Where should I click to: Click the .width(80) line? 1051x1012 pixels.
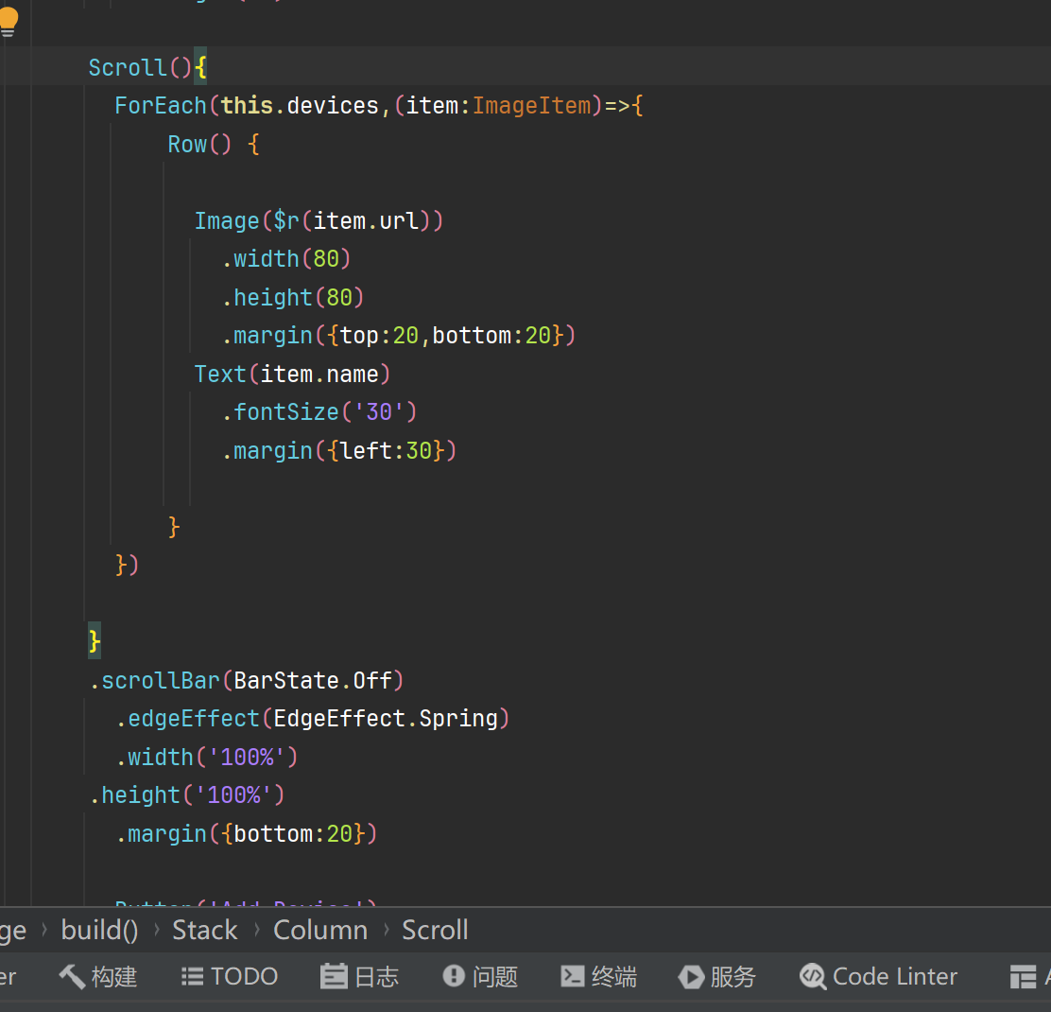pos(286,259)
